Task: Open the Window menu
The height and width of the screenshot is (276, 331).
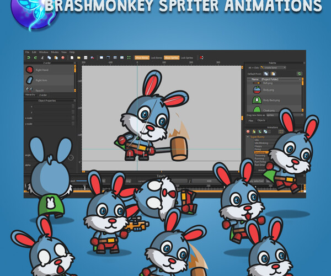Action: click(x=44, y=52)
